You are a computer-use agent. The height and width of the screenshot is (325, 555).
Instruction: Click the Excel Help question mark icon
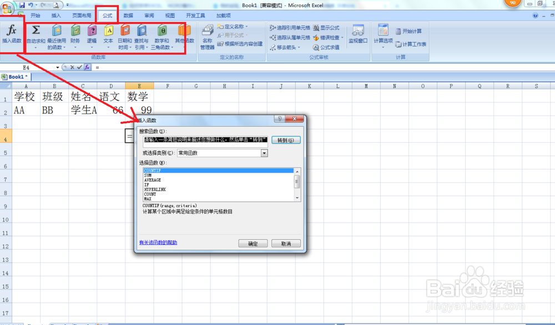click(x=535, y=16)
